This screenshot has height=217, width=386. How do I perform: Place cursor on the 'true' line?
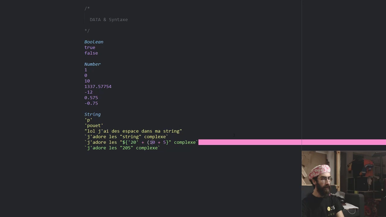(90, 48)
